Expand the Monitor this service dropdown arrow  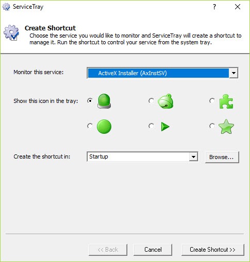point(234,73)
